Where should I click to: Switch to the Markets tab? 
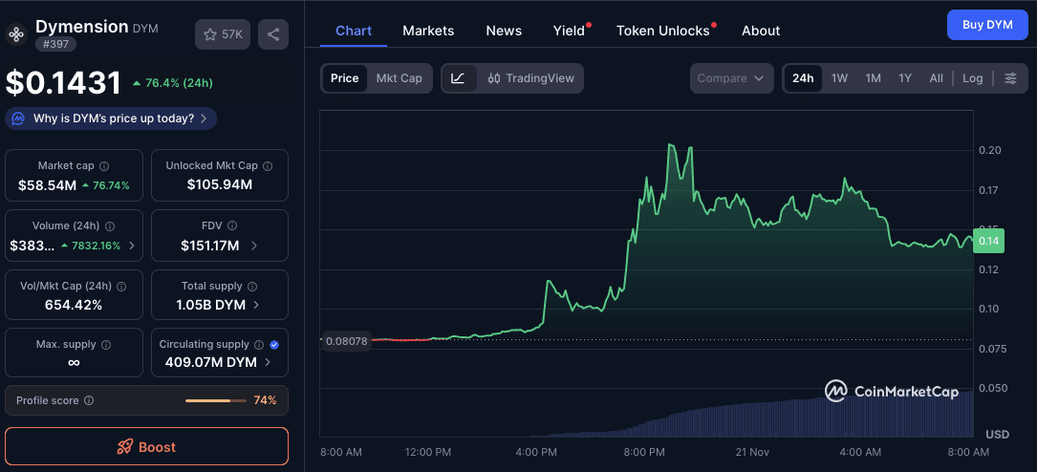tap(428, 31)
